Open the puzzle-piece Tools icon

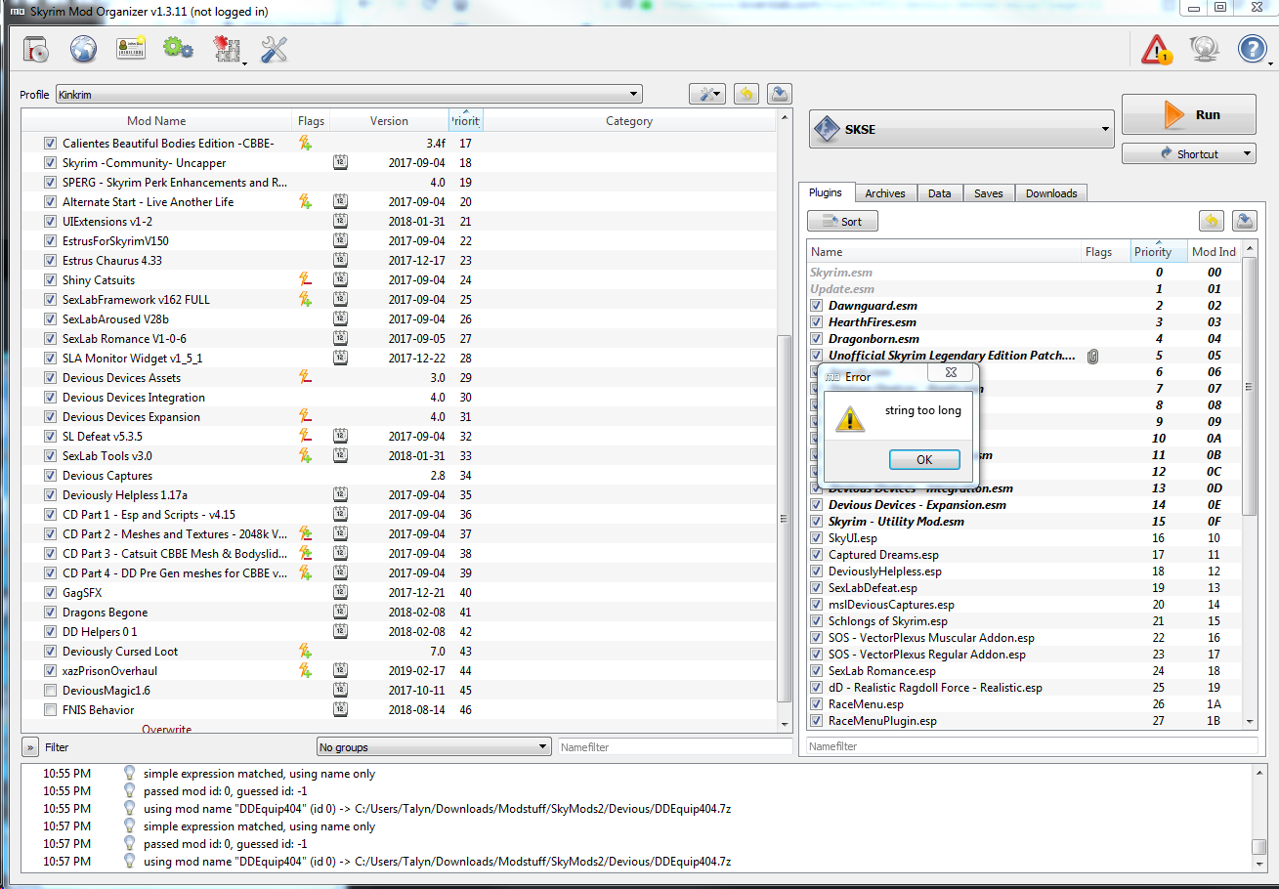tap(227, 50)
